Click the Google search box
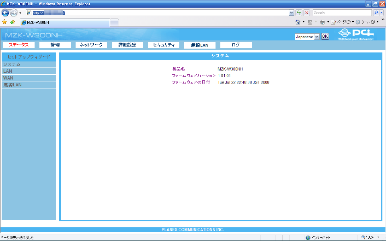 pyautogui.click(x=342, y=13)
